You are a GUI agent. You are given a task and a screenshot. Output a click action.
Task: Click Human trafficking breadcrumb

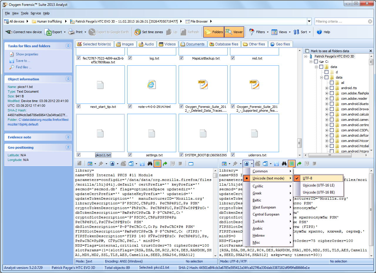(49, 21)
